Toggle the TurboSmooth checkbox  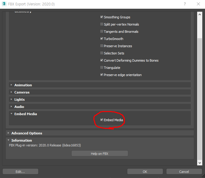click(101, 38)
